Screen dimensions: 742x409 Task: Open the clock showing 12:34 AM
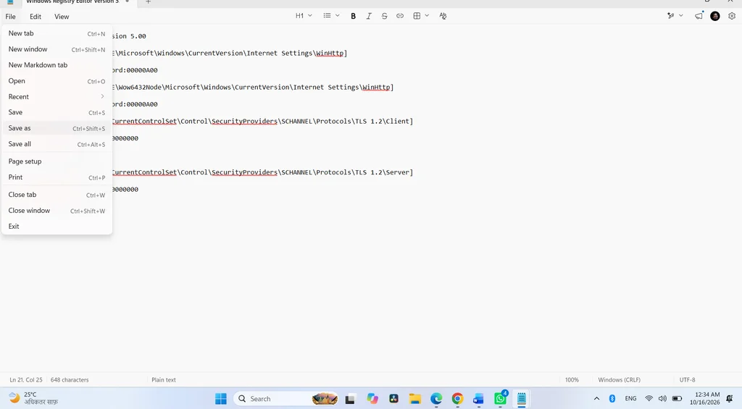click(704, 398)
